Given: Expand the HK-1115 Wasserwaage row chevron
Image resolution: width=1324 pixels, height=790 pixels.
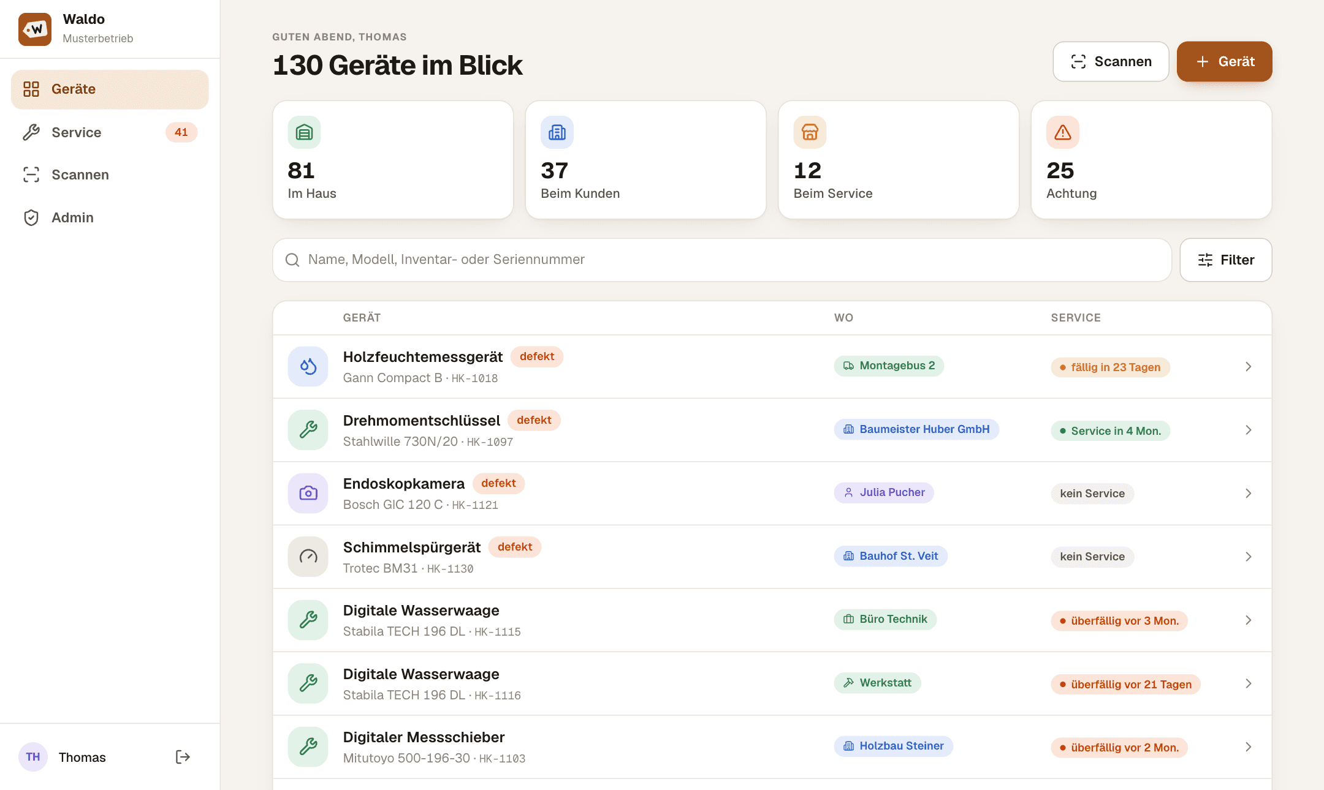Looking at the screenshot, I should [1248, 620].
